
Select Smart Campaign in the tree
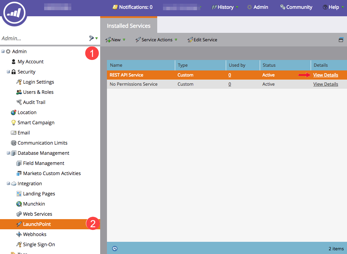[x=36, y=123]
